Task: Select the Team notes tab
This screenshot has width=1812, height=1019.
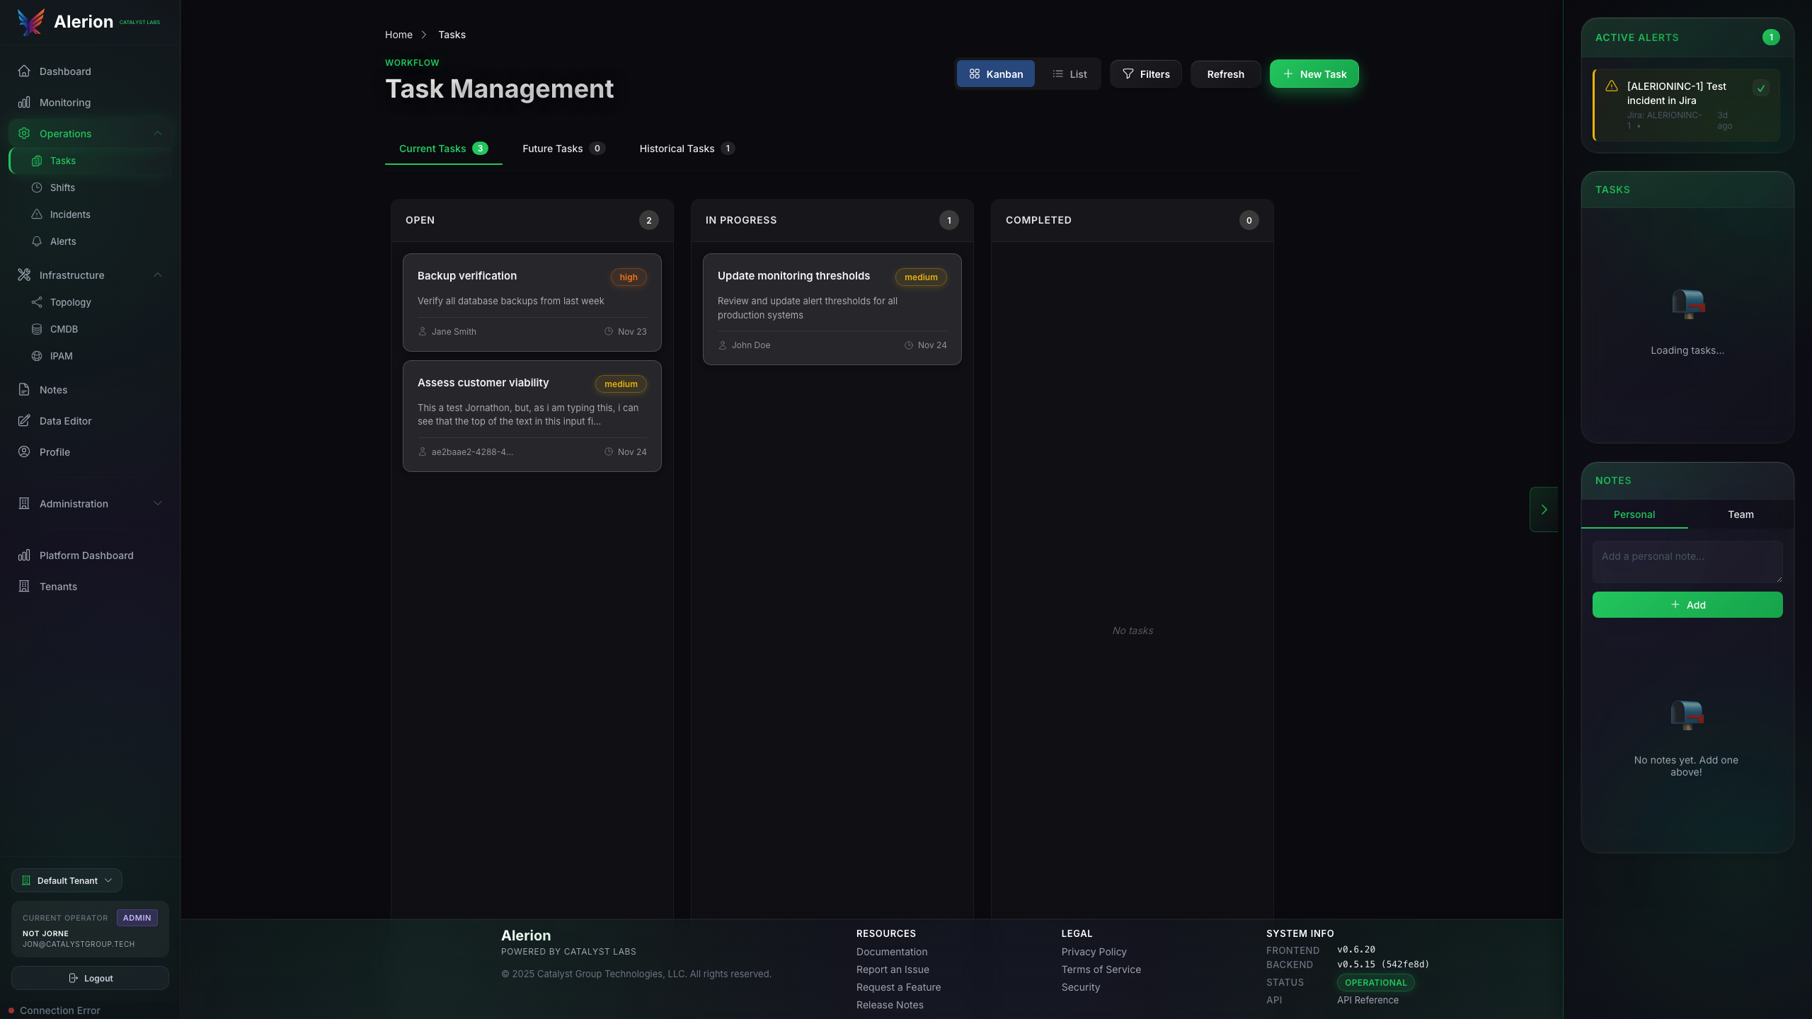Action: tap(1740, 514)
